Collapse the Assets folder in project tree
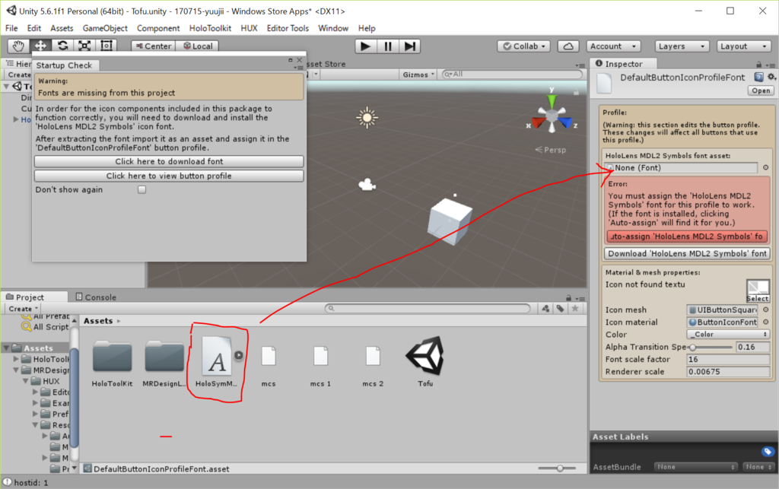Viewport: 779px width, 489px height. click(6, 348)
